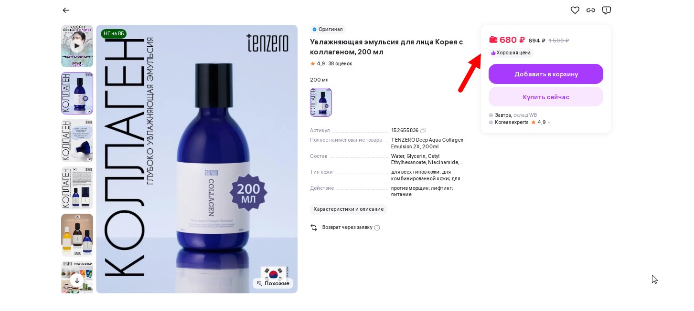This screenshot has width=694, height=311.
Task: Add product to favorites with heart icon
Action: [x=575, y=10]
